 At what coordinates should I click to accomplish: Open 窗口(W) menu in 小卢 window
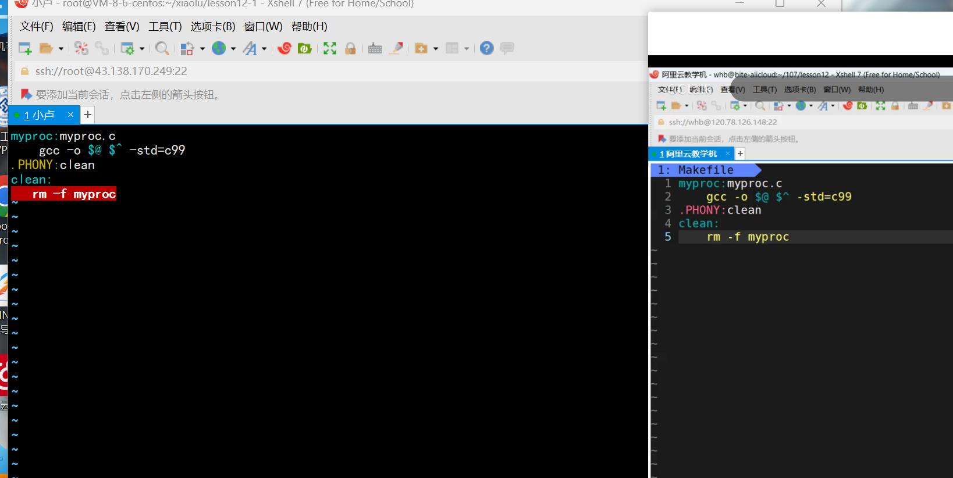pyautogui.click(x=264, y=27)
